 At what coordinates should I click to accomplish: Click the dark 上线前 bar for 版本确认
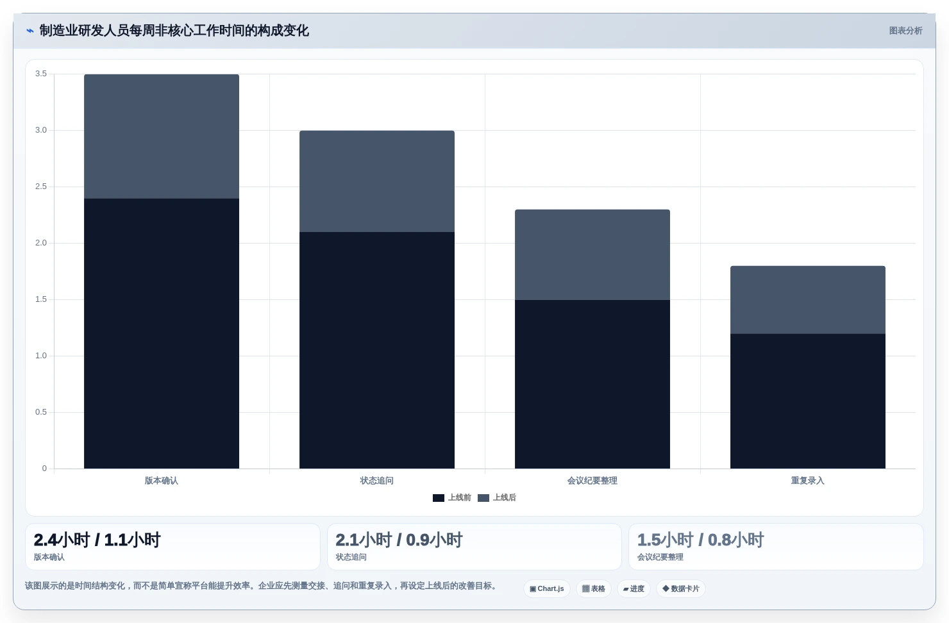162,333
